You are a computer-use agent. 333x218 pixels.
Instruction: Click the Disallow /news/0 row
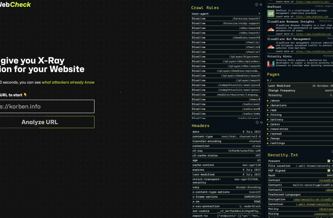pyautogui.click(x=226, y=99)
